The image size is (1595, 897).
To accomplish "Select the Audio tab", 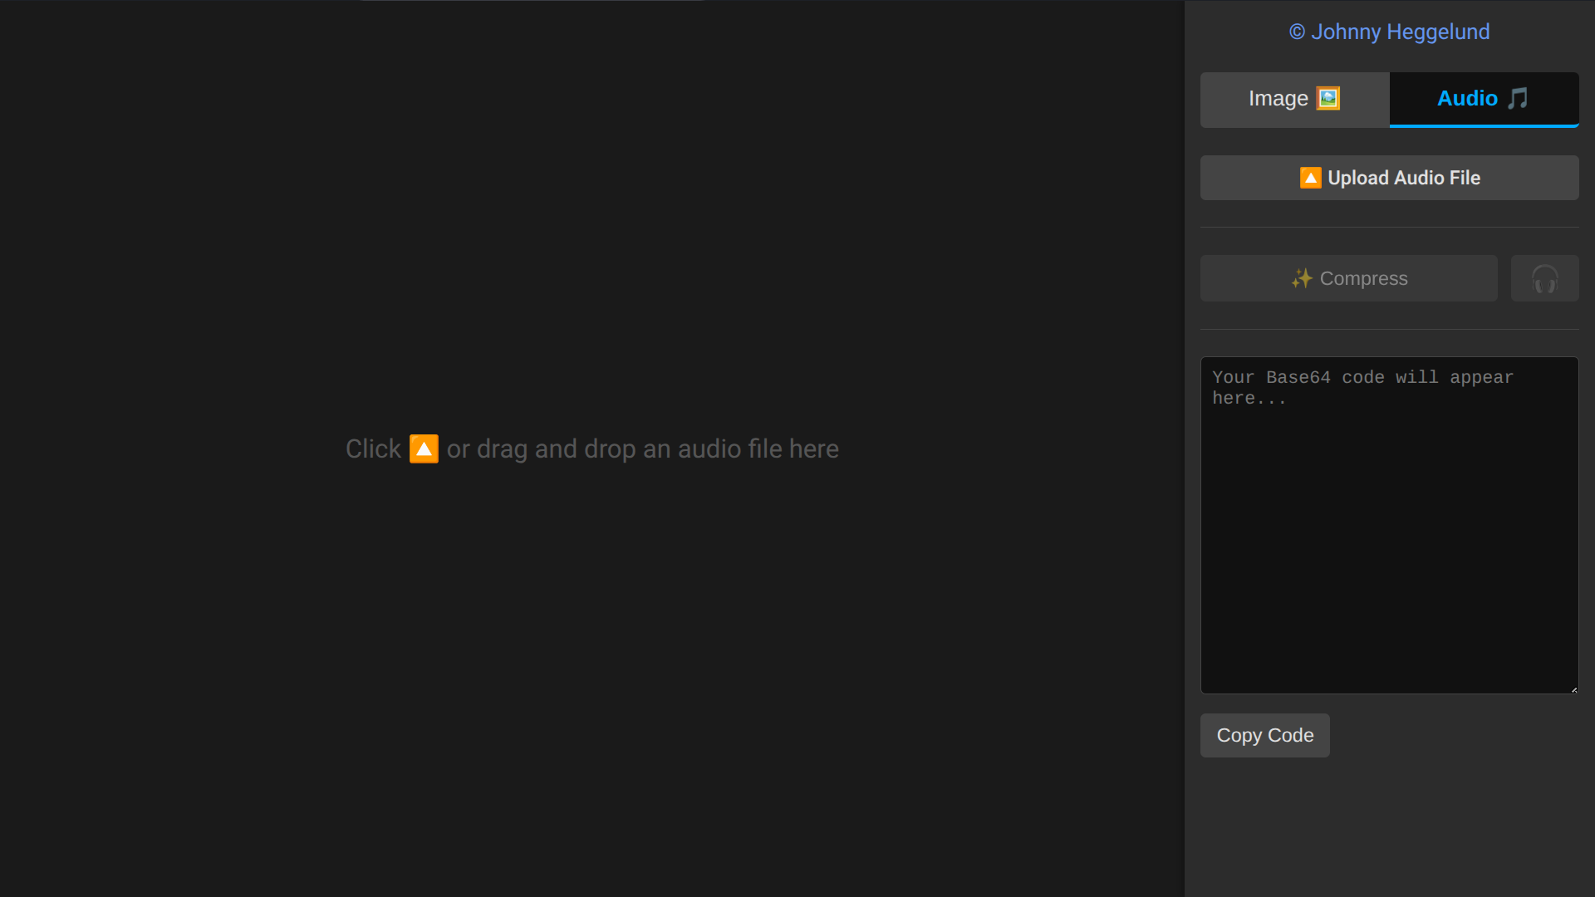I will pyautogui.click(x=1484, y=99).
